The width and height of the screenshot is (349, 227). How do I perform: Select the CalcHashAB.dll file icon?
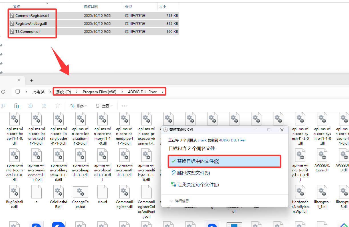pyautogui.click(x=58, y=192)
